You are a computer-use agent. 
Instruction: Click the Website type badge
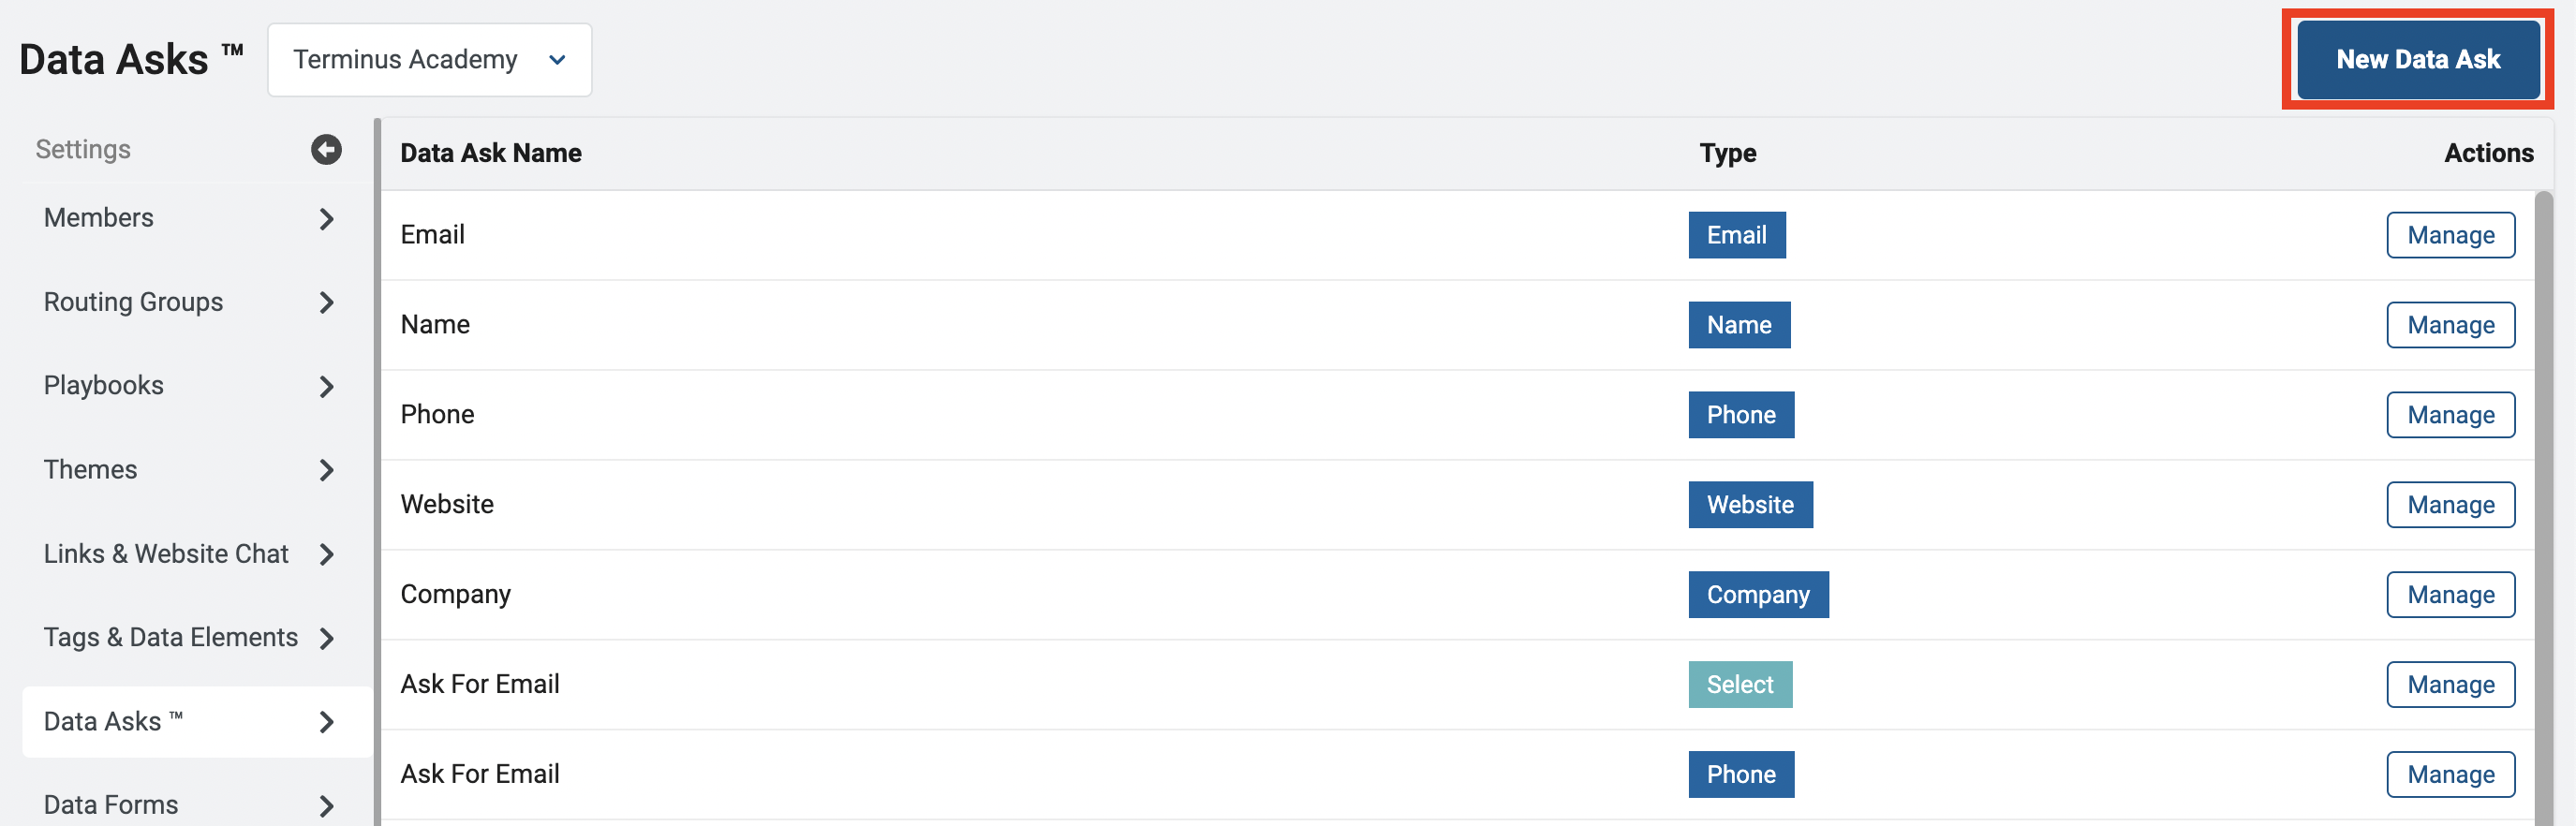pyautogui.click(x=1750, y=505)
